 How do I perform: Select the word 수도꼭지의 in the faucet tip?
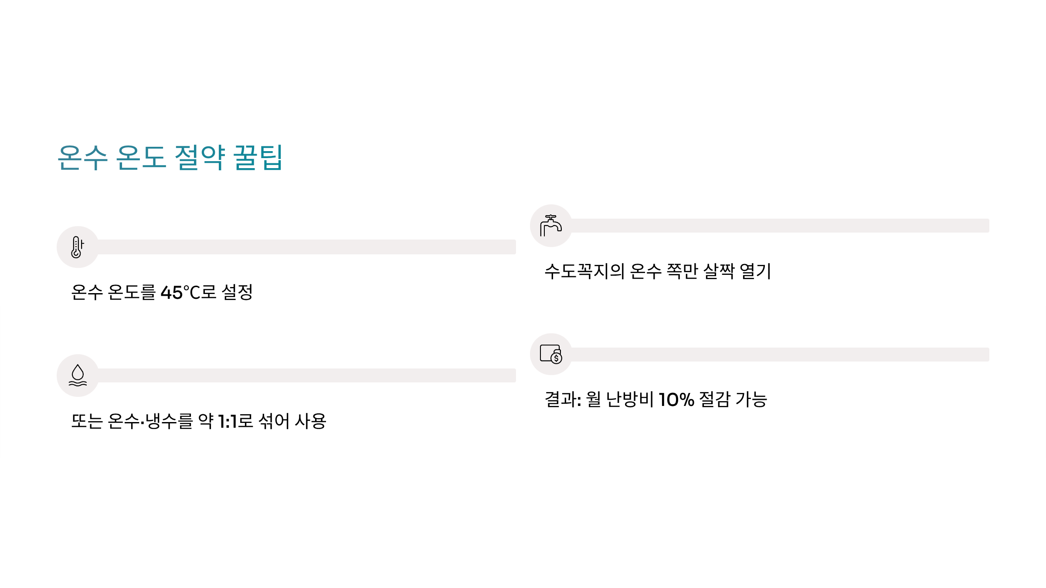click(584, 271)
